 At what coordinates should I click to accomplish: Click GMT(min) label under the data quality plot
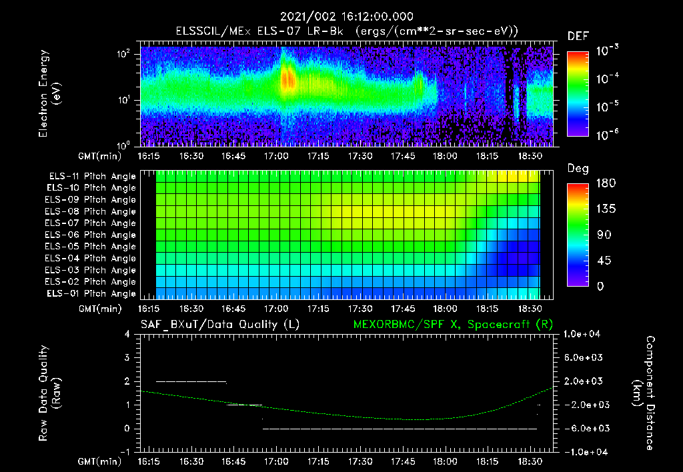tap(100, 461)
